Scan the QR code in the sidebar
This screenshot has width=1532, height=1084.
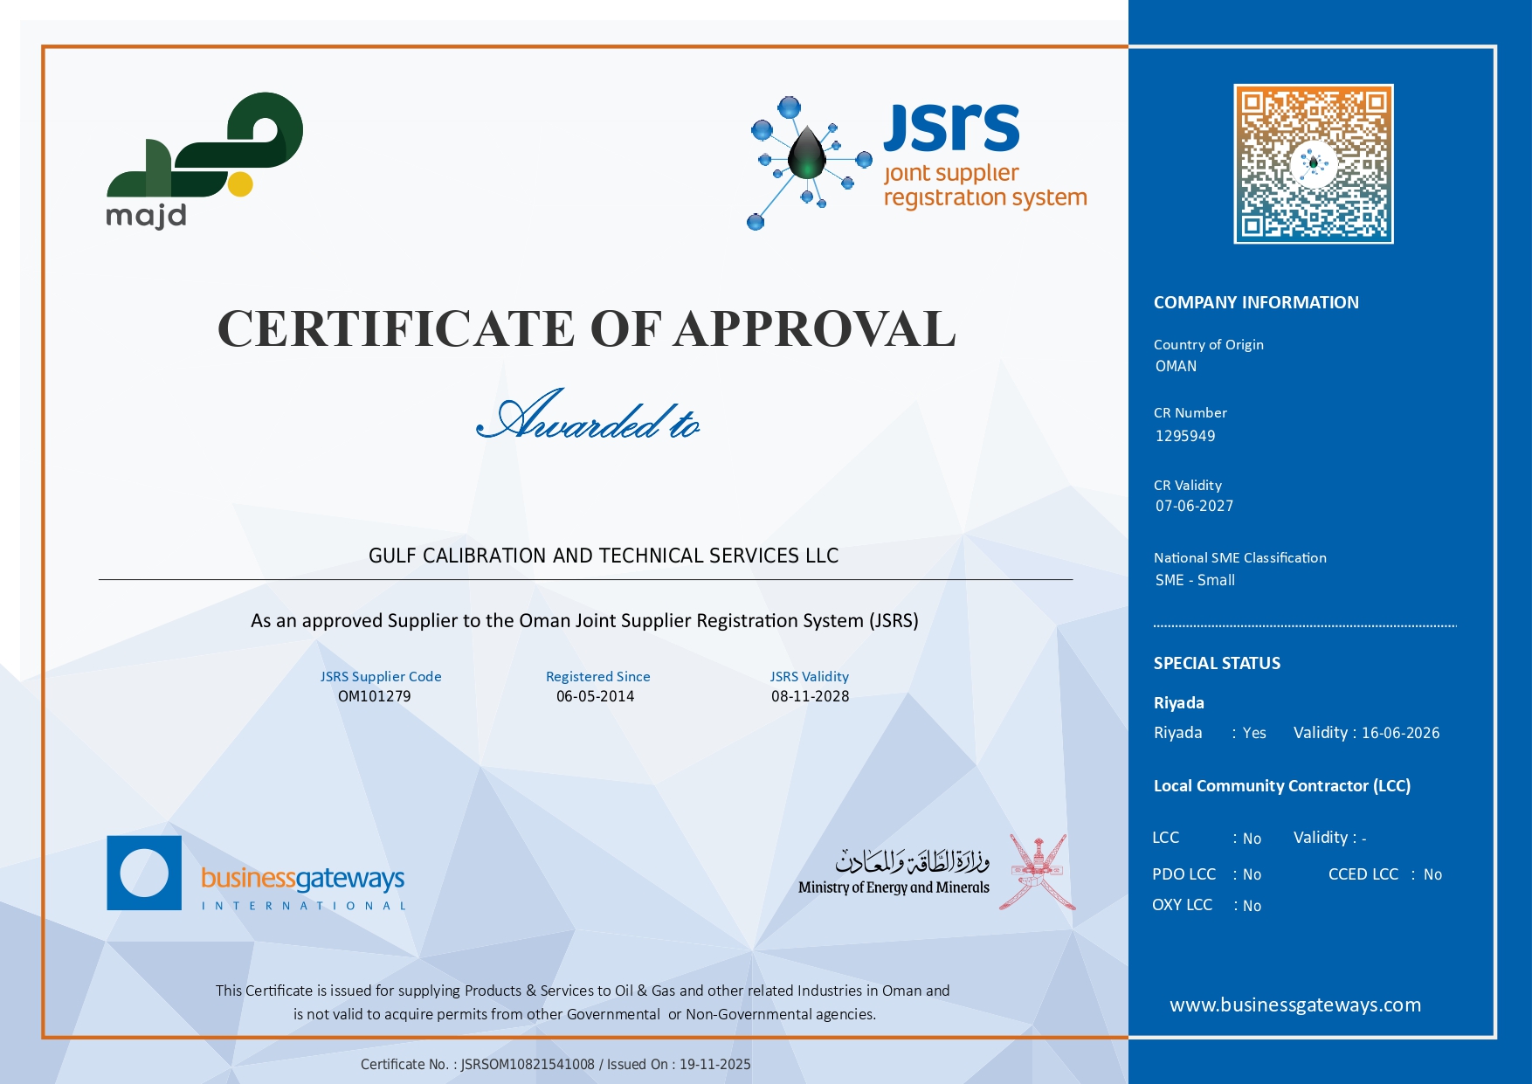coord(1312,164)
